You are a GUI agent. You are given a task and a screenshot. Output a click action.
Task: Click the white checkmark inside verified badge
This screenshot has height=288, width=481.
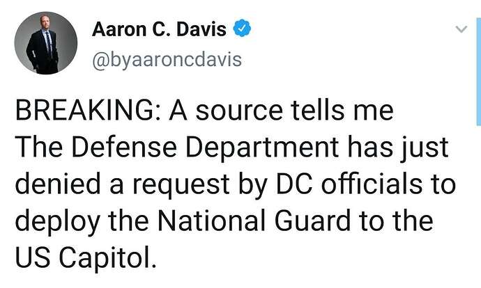(243, 29)
